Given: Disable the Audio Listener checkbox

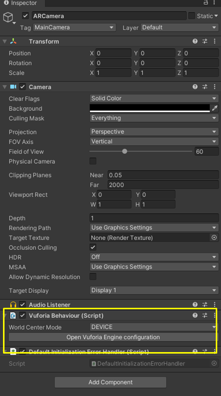Looking at the screenshot, I should point(23,304).
